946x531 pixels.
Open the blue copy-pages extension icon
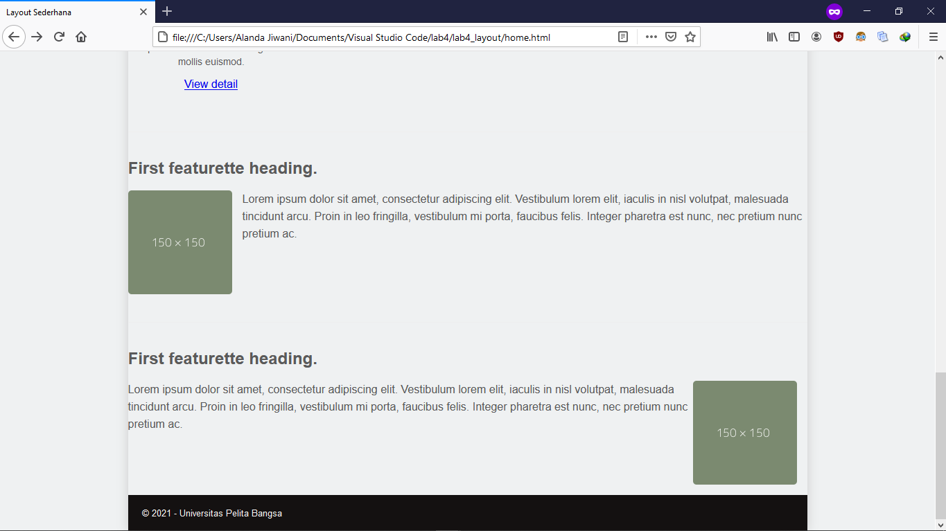coord(883,37)
